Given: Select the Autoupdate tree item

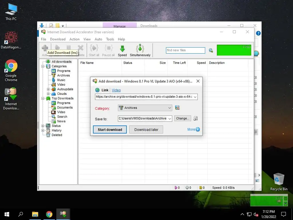Looking at the screenshot, I should [65, 89].
